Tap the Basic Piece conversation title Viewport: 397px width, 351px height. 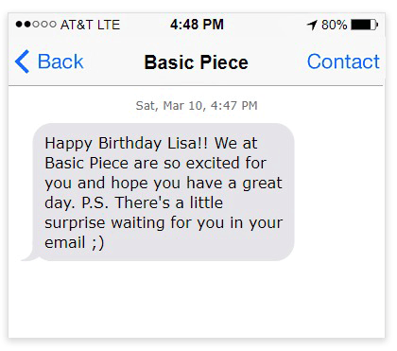click(197, 62)
